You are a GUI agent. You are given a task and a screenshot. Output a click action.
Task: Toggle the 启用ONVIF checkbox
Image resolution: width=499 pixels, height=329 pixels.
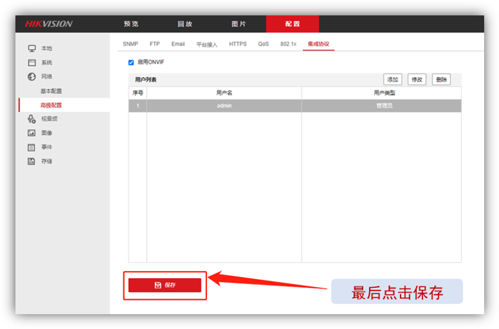(131, 62)
